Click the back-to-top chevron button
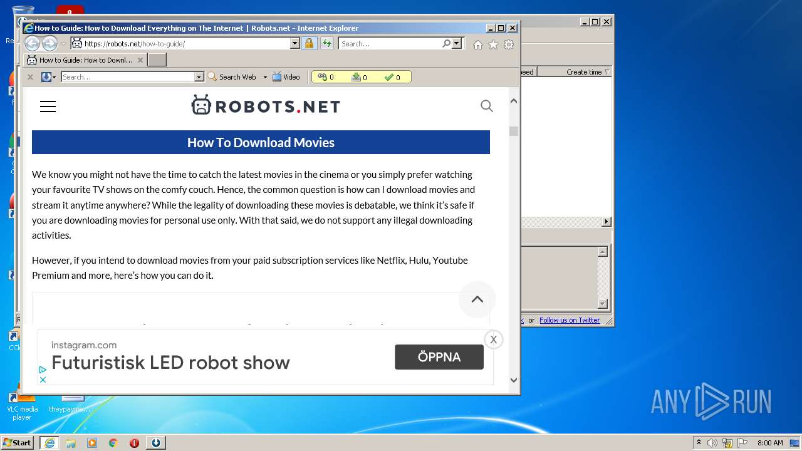The width and height of the screenshot is (802, 451). [x=477, y=299]
